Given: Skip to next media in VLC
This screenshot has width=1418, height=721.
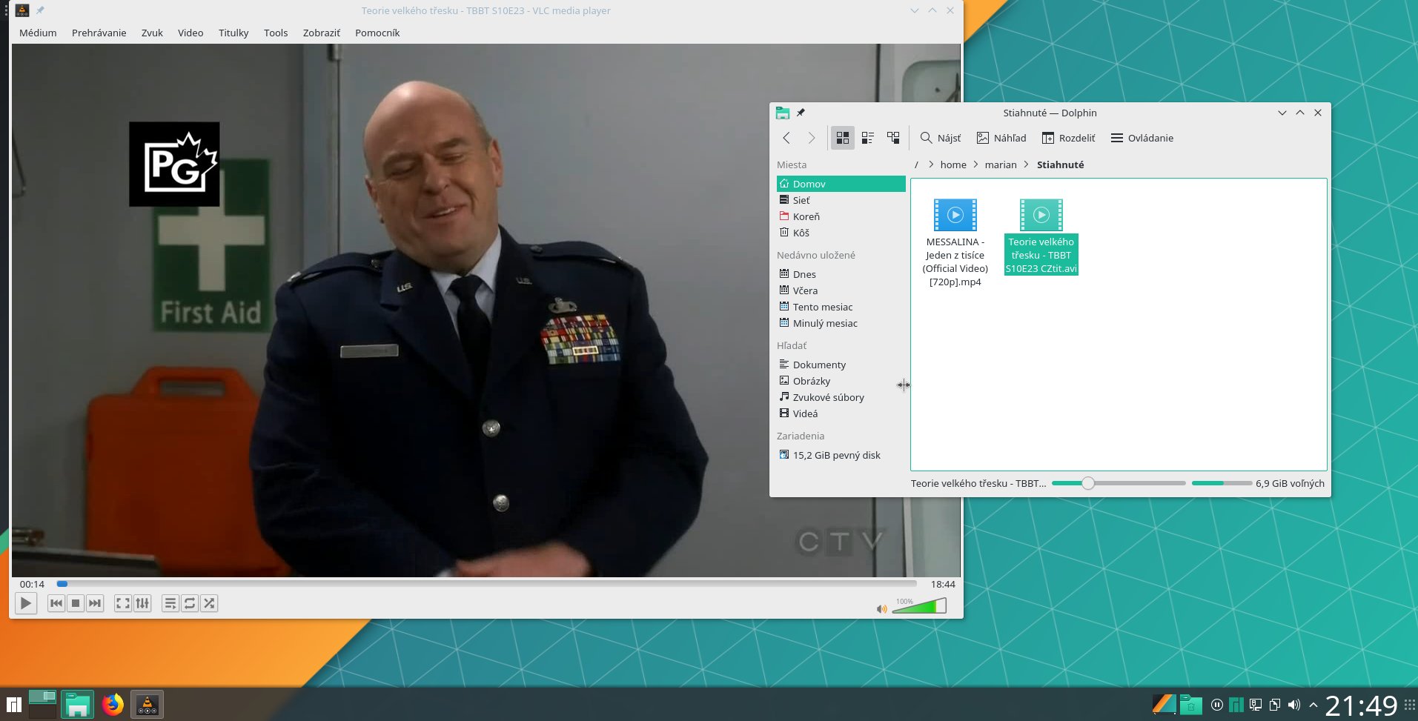Looking at the screenshot, I should pyautogui.click(x=95, y=603).
